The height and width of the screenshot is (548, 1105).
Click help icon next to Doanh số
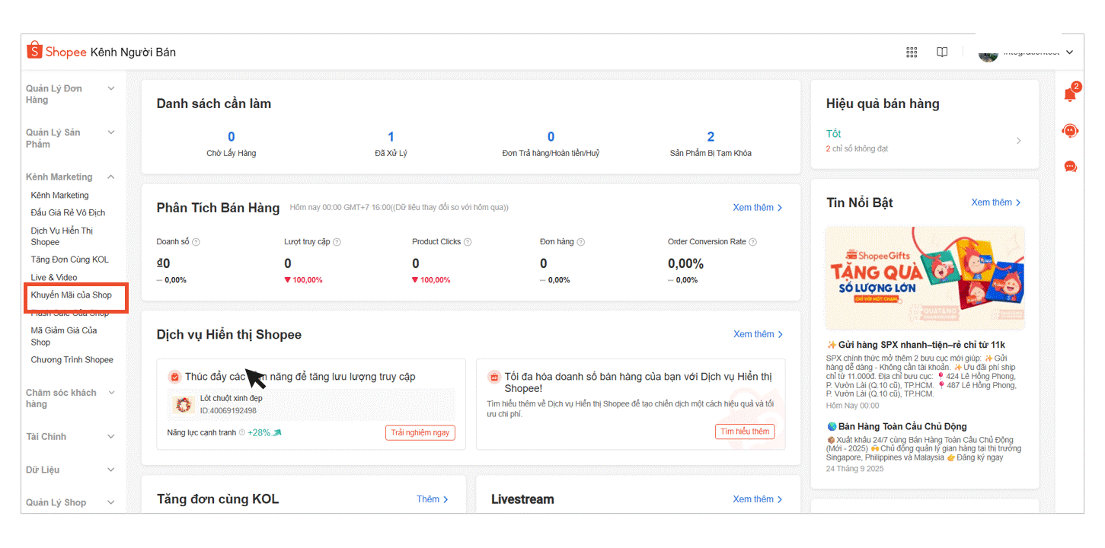(196, 242)
